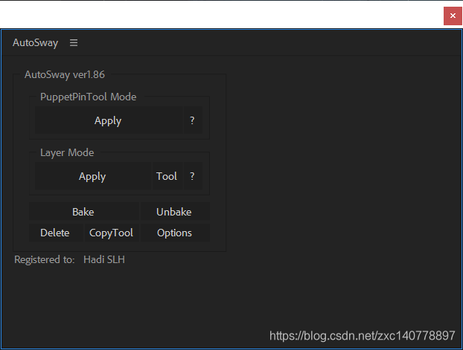
Task: Open AutoSway Options
Action: [175, 233]
